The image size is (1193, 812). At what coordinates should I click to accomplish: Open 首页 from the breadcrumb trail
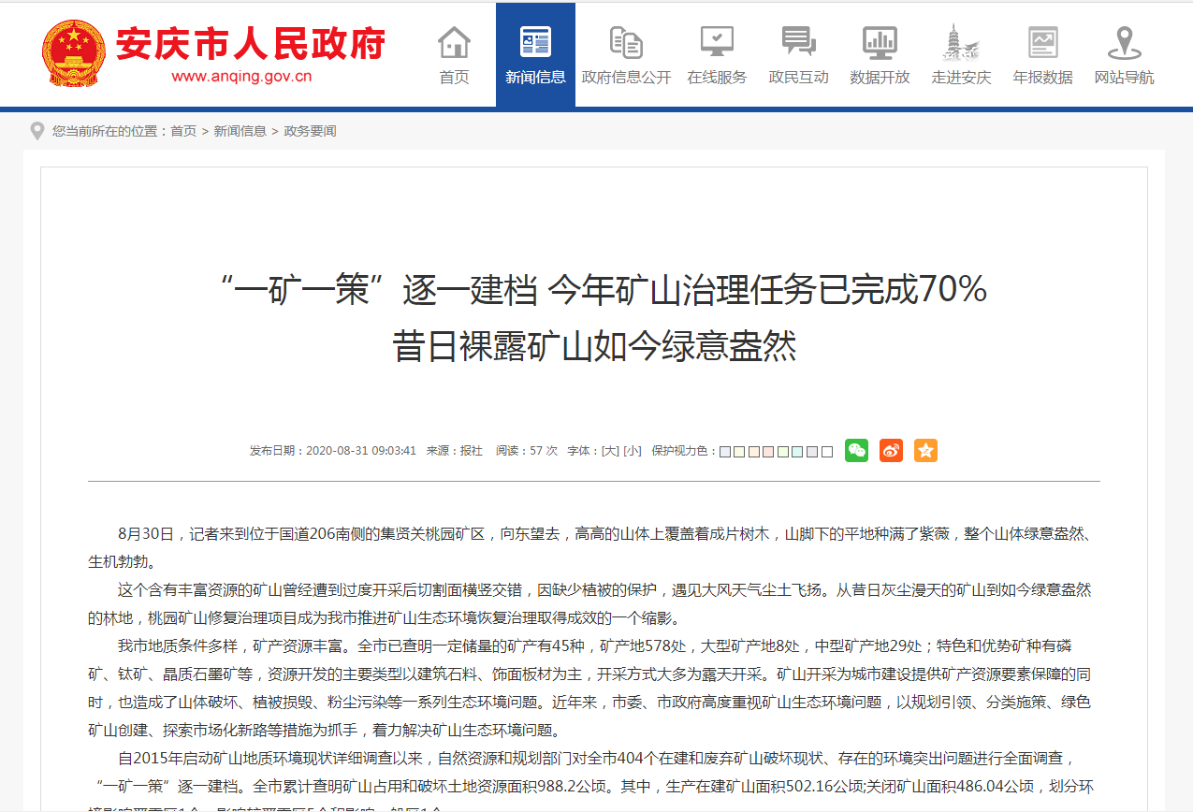tap(185, 131)
